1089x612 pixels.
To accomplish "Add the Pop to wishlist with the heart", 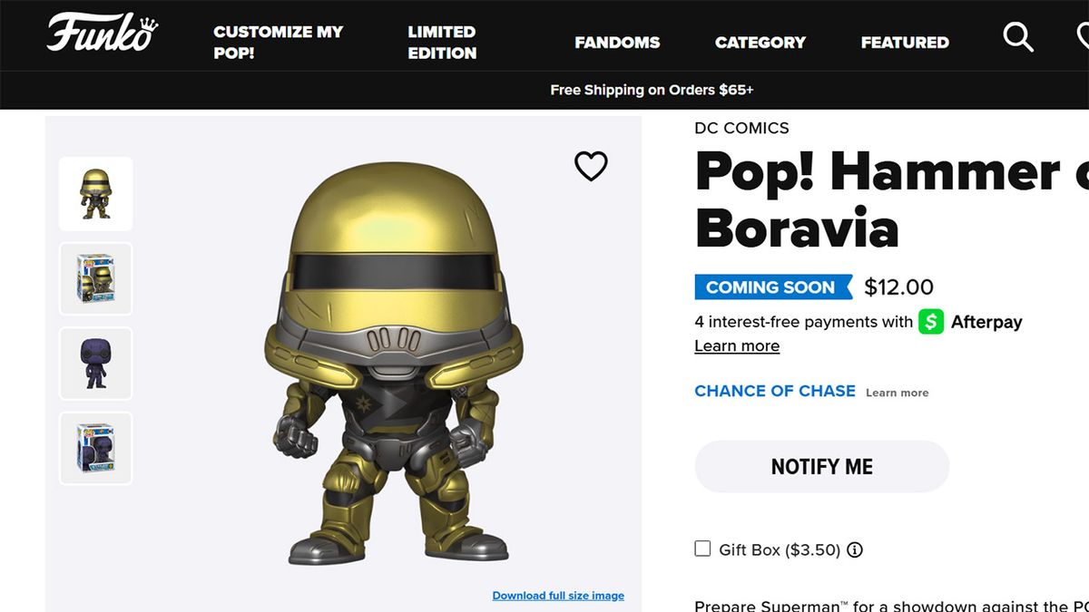I will point(591,166).
